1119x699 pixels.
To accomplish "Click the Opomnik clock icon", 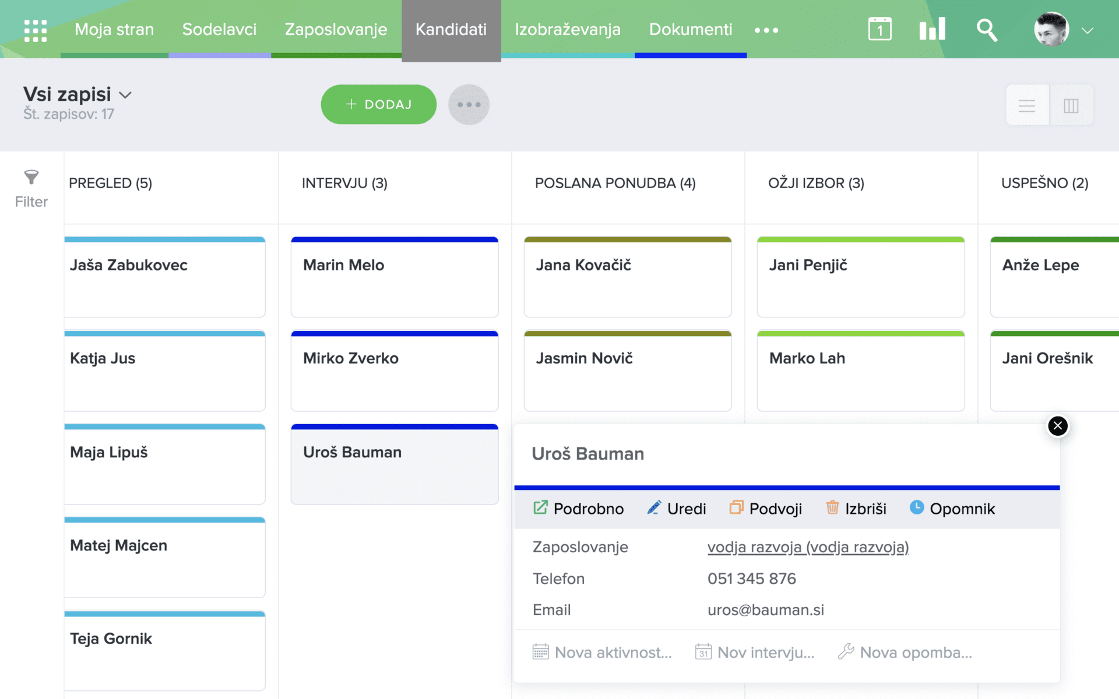I will point(917,507).
